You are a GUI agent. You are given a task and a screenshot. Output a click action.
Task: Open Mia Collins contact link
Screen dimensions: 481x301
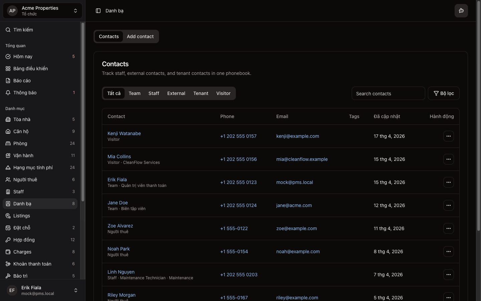[119, 157]
